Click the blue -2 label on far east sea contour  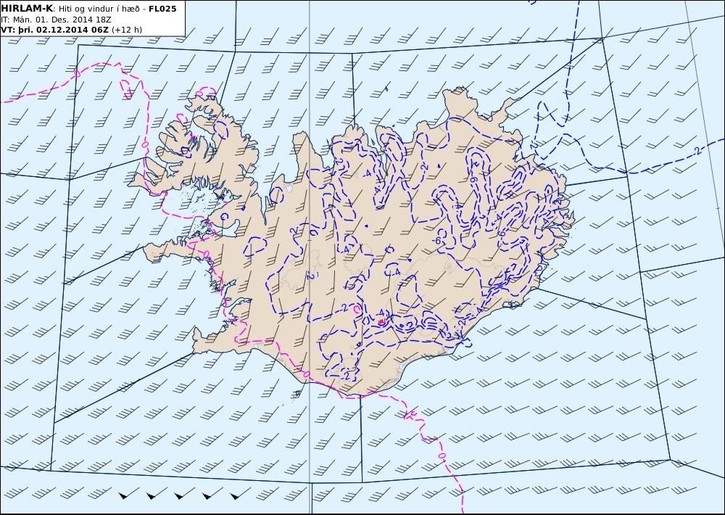[x=698, y=150]
